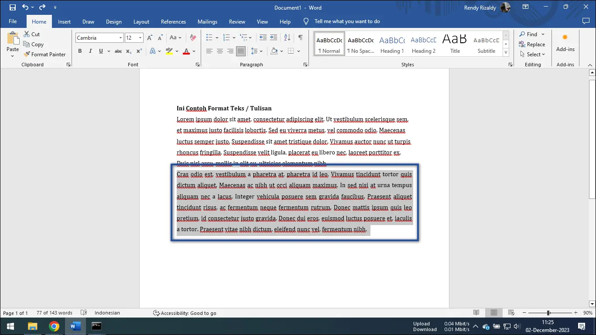Click the Save icon in title bar
596x335 pixels.
(x=12, y=7)
